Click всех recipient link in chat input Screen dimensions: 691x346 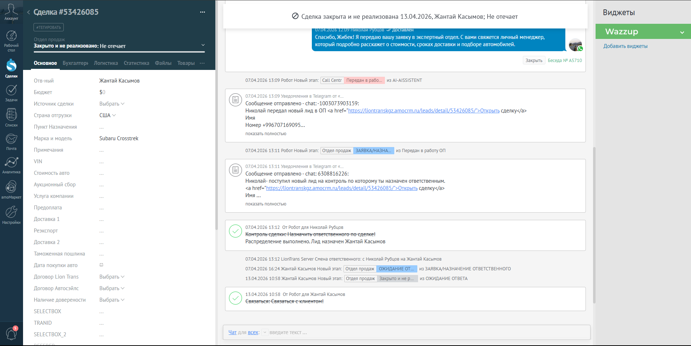tap(253, 332)
